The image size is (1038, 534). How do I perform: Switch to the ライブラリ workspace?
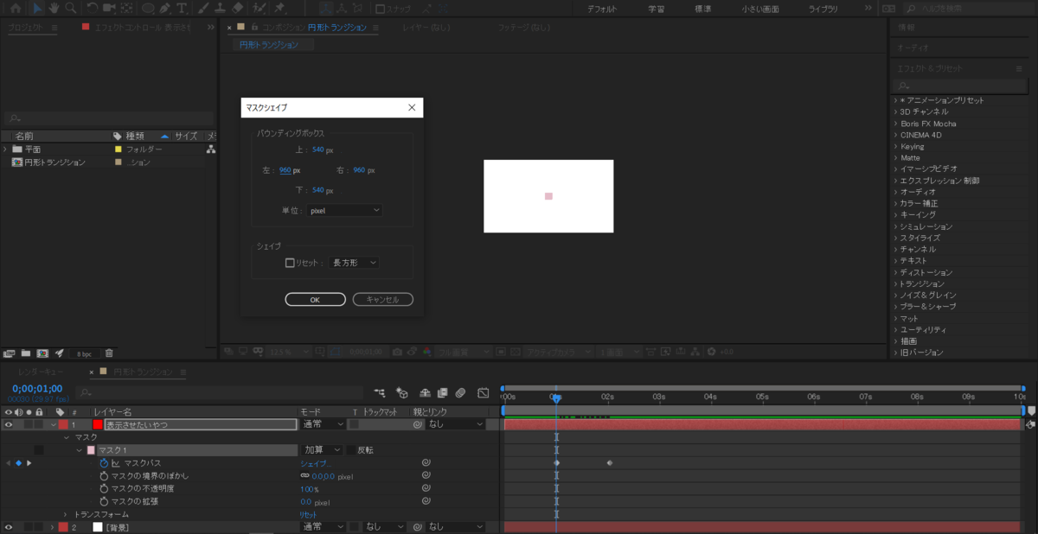click(x=823, y=9)
